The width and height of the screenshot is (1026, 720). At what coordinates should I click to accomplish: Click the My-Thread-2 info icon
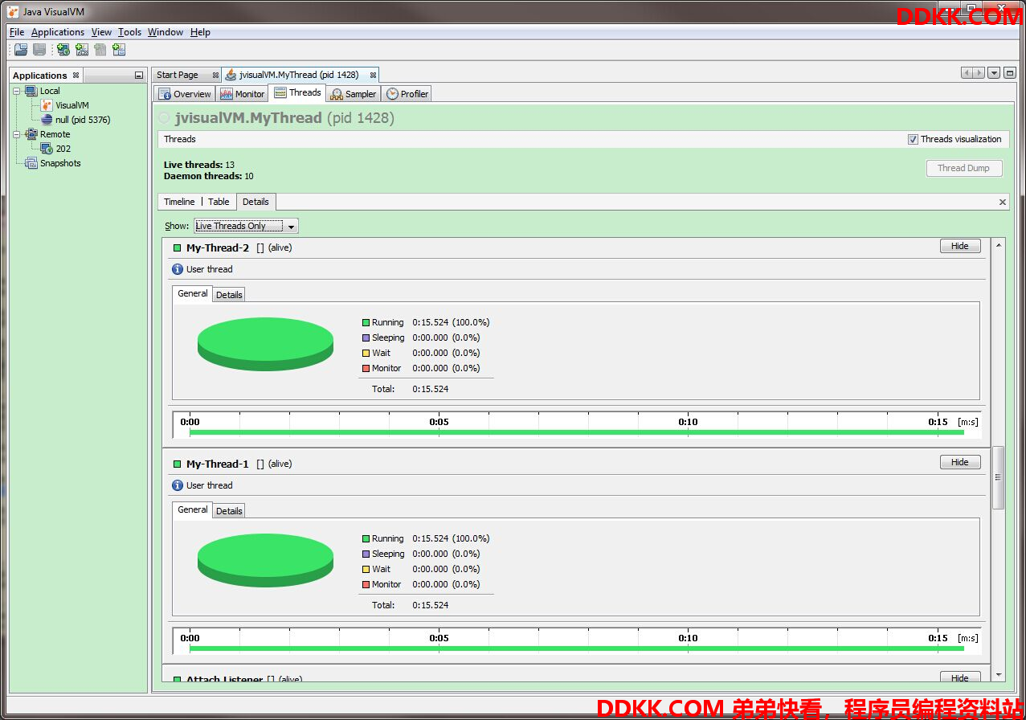178,269
